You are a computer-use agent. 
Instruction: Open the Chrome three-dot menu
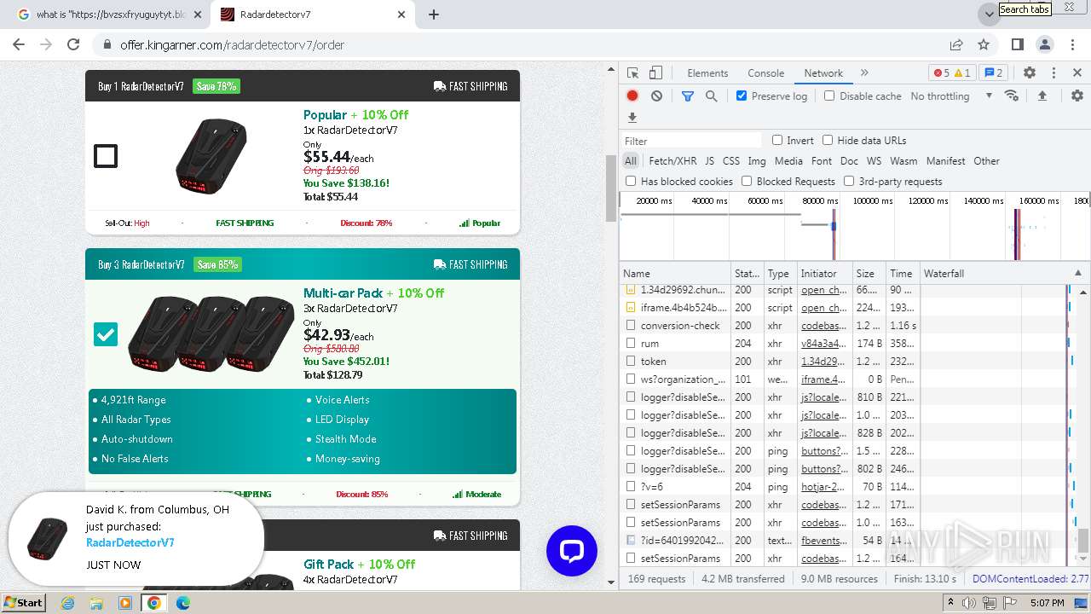pos(1072,44)
